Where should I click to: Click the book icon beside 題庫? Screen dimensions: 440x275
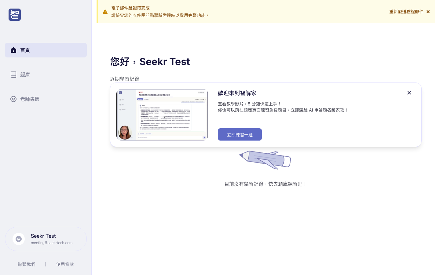click(x=13, y=75)
